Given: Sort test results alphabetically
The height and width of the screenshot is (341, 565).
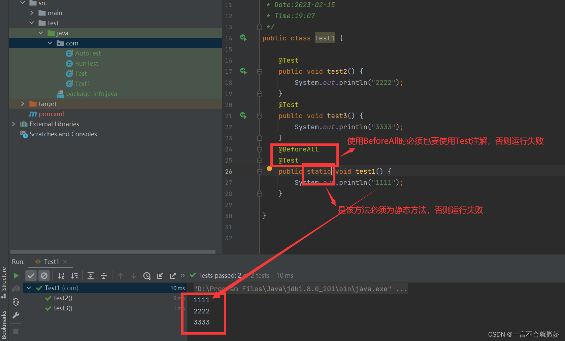Looking at the screenshot, I should [x=61, y=276].
